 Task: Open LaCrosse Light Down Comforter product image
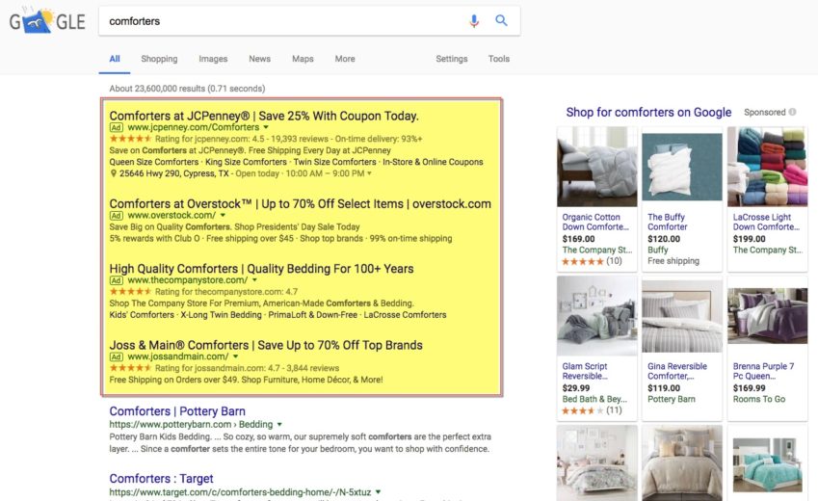tap(767, 167)
